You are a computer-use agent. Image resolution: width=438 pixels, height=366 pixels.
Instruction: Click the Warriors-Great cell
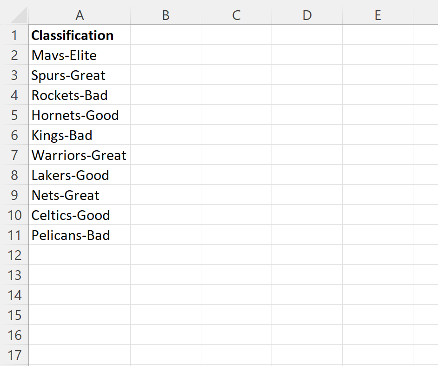coord(80,155)
